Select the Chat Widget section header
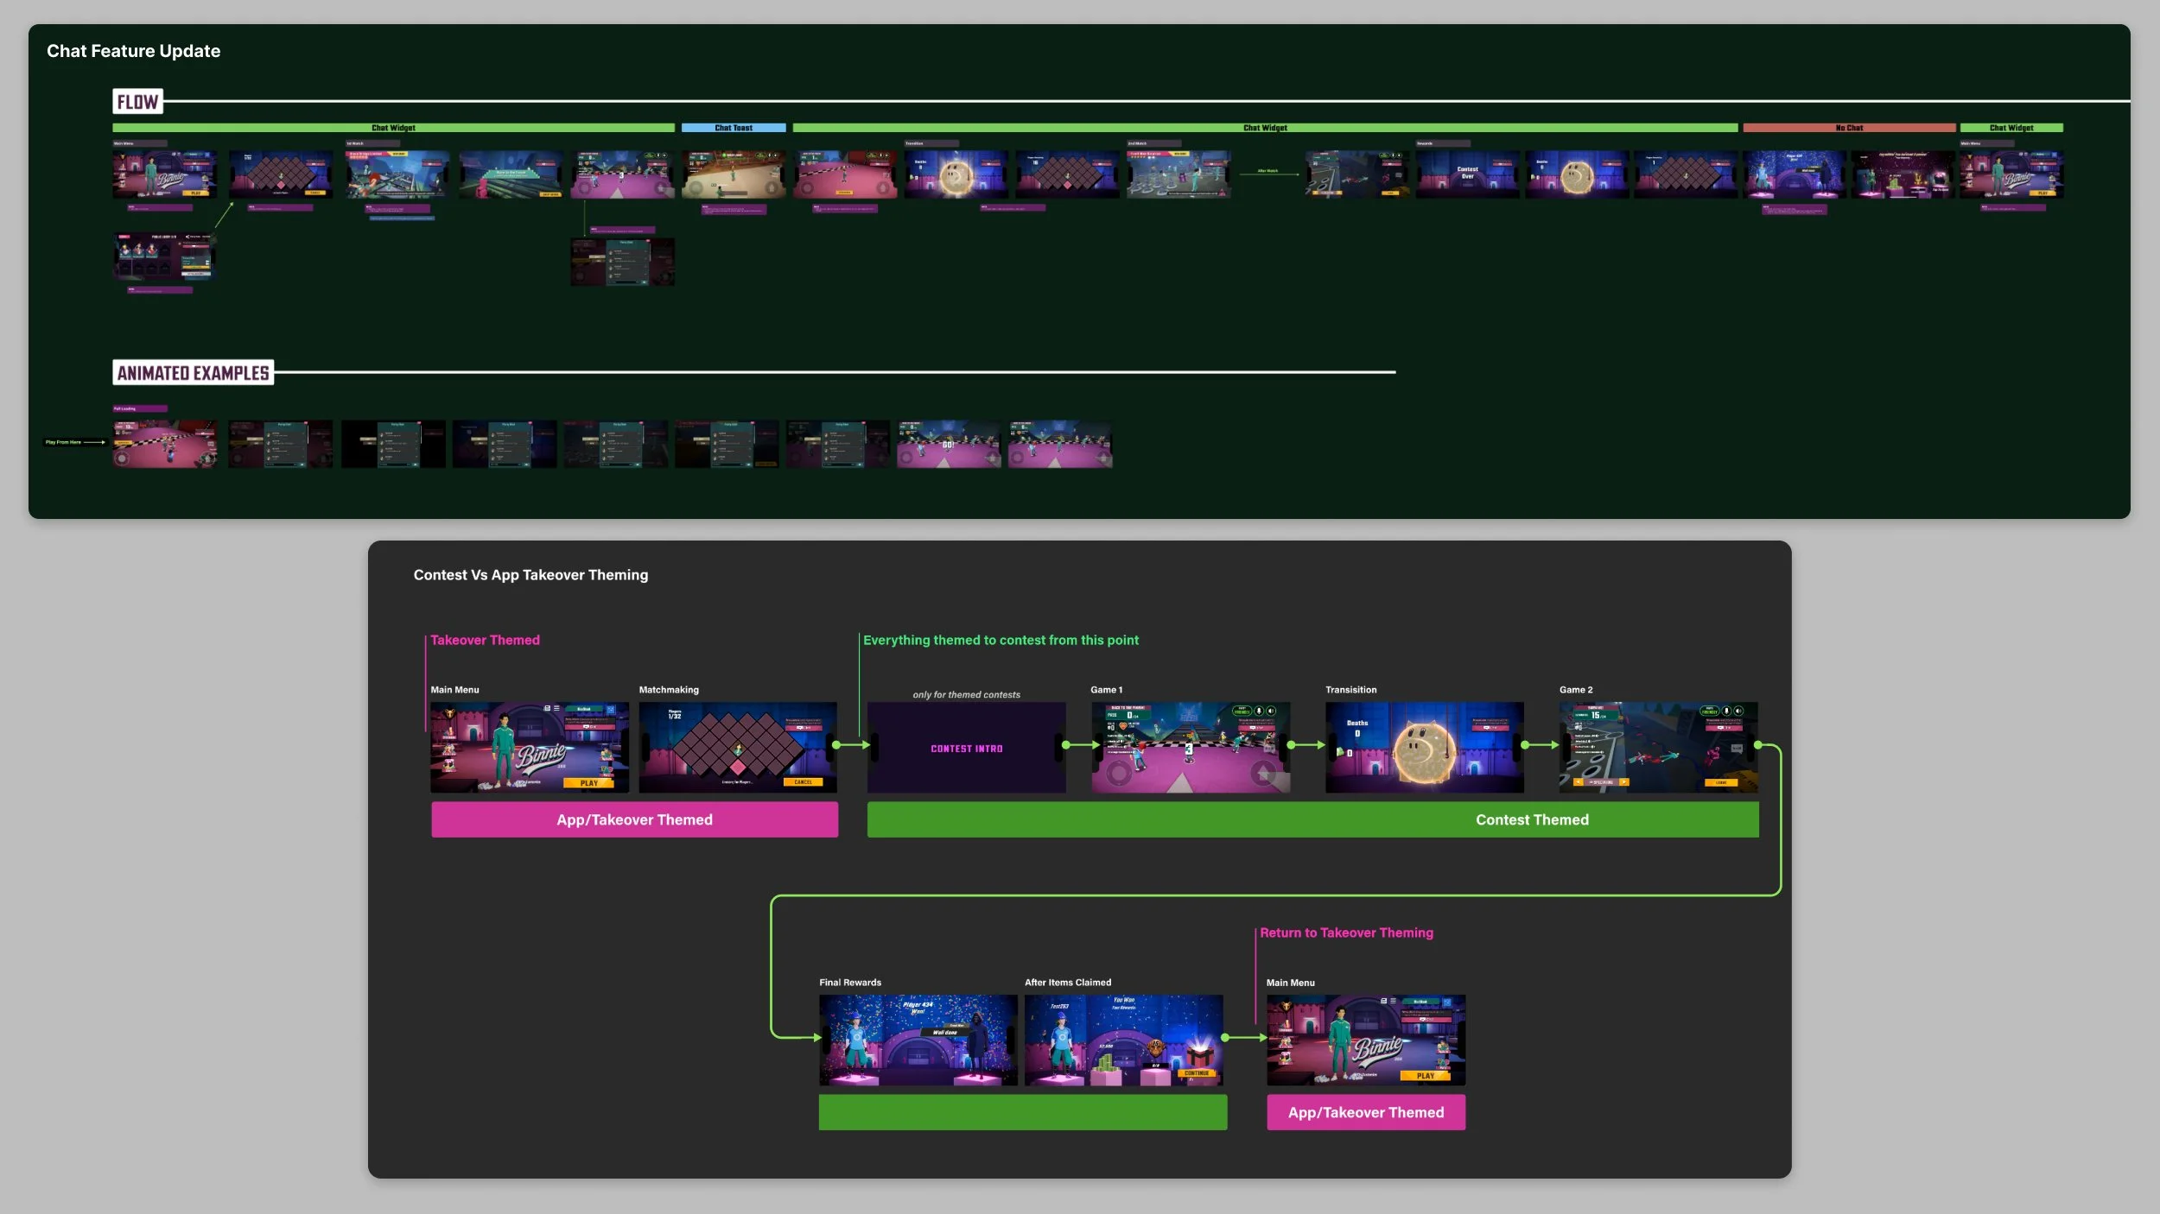The width and height of the screenshot is (2160, 1214). pos(393,128)
